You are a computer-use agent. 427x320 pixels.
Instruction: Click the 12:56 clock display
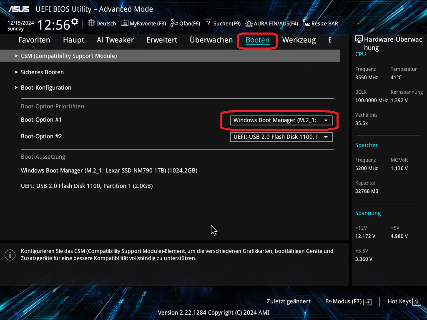click(x=54, y=25)
